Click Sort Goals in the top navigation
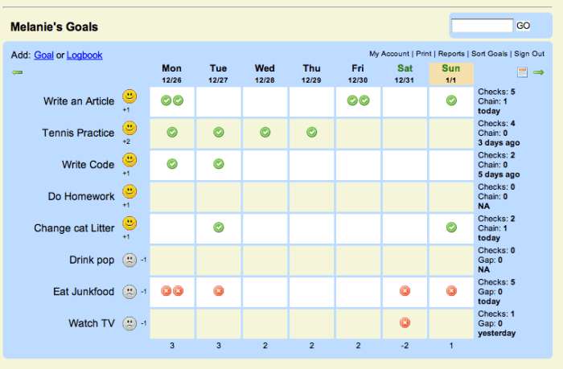The height and width of the screenshot is (369, 563). pos(489,54)
